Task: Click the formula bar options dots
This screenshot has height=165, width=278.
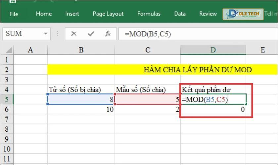Action: 58,33
